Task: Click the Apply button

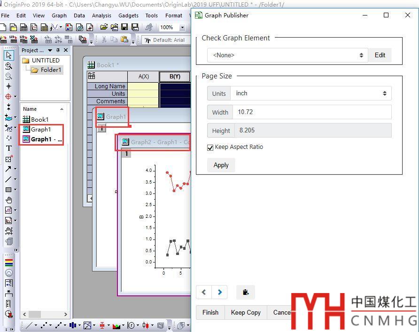Action: [x=221, y=165]
